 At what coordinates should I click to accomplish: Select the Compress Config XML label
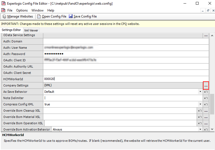point(18,104)
